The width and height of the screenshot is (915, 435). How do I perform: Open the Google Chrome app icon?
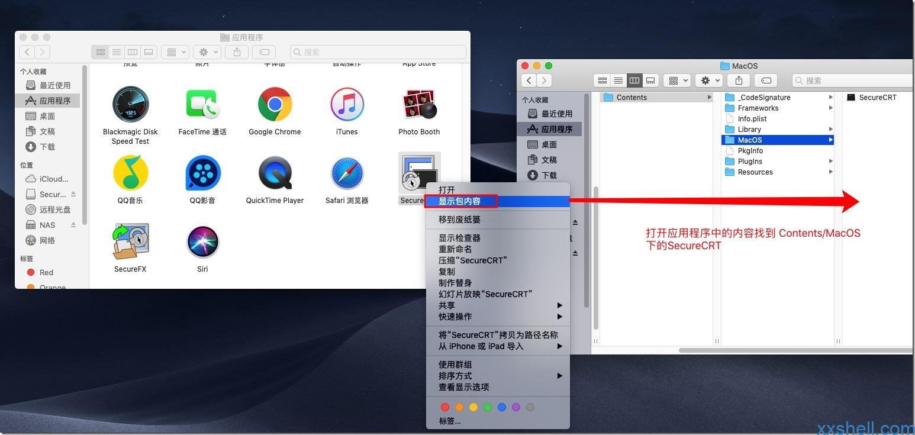pyautogui.click(x=275, y=105)
